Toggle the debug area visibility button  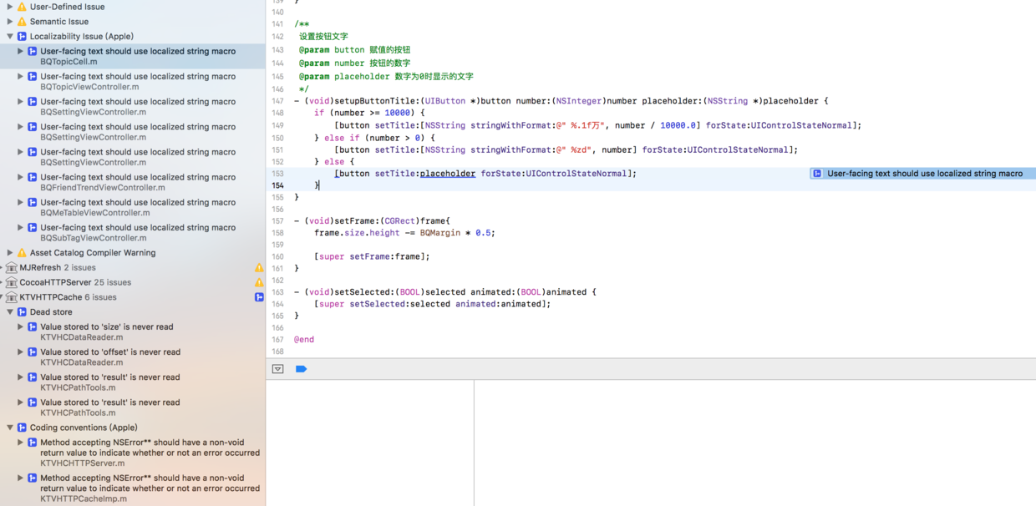tap(277, 369)
